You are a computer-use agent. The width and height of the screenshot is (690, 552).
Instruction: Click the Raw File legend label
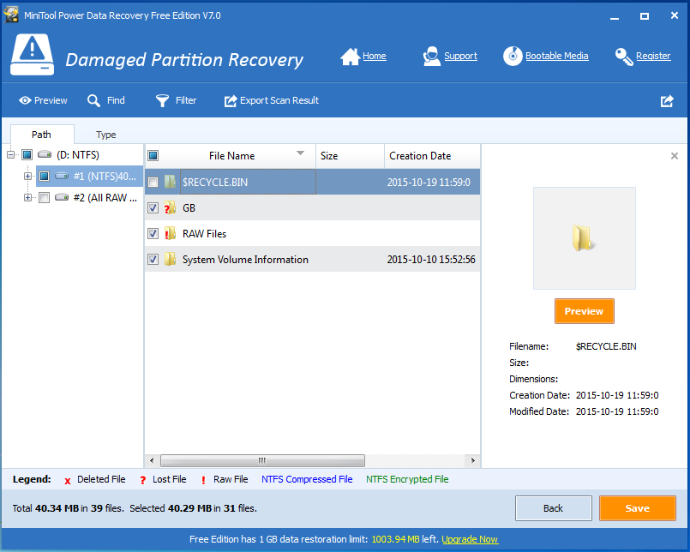[x=231, y=479]
